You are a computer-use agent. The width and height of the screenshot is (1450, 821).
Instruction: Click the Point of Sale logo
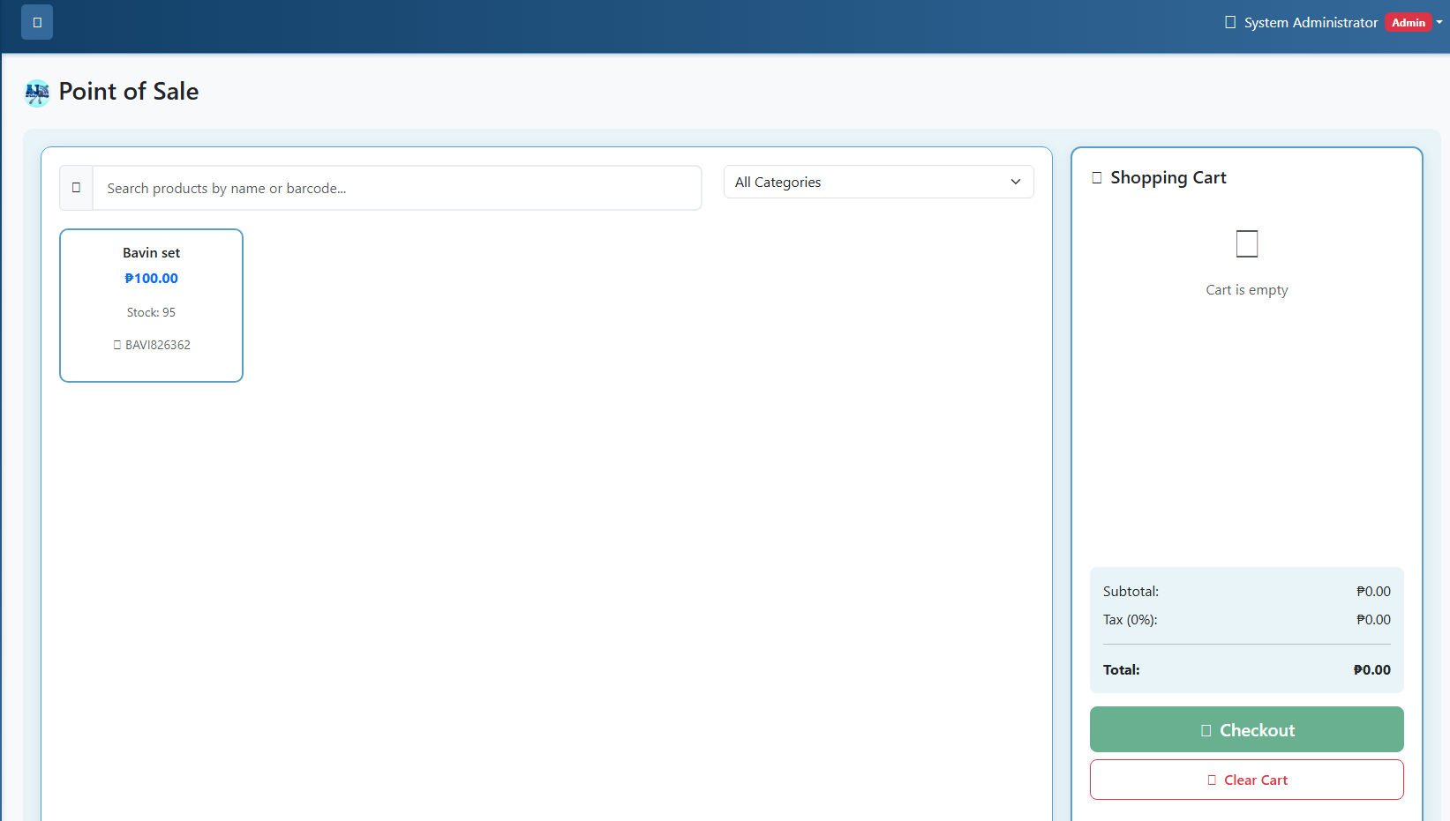pyautogui.click(x=37, y=93)
